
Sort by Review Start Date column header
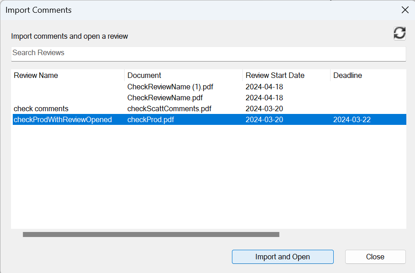pyautogui.click(x=275, y=76)
